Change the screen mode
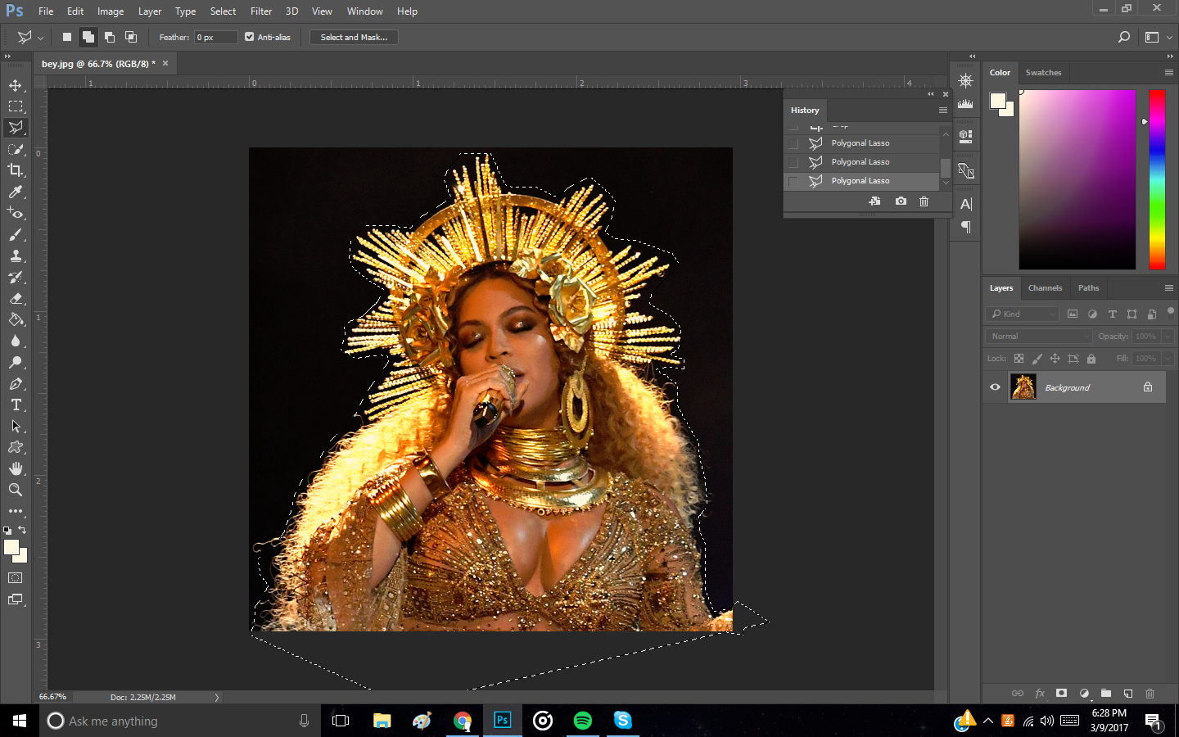The width and height of the screenshot is (1179, 737). point(16,599)
